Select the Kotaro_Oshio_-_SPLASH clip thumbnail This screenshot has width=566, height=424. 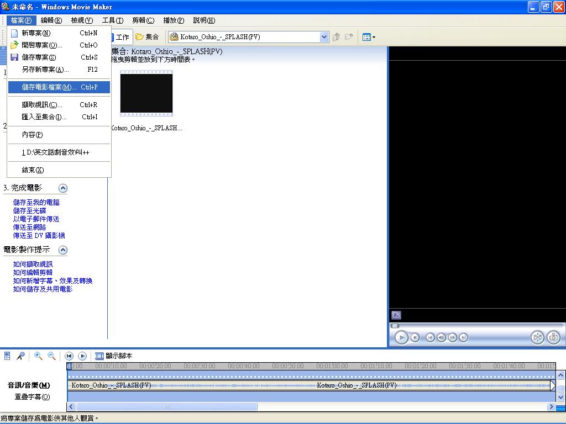coord(146,93)
